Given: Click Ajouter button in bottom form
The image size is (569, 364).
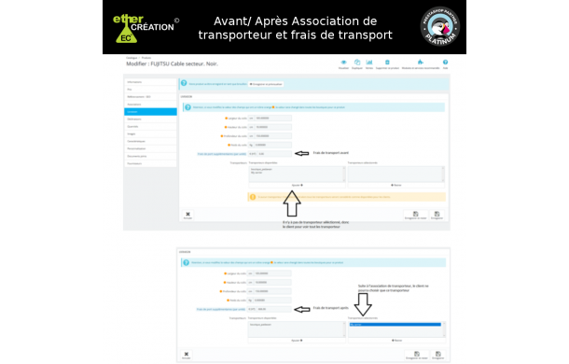Looking at the screenshot, I should 297,341.
